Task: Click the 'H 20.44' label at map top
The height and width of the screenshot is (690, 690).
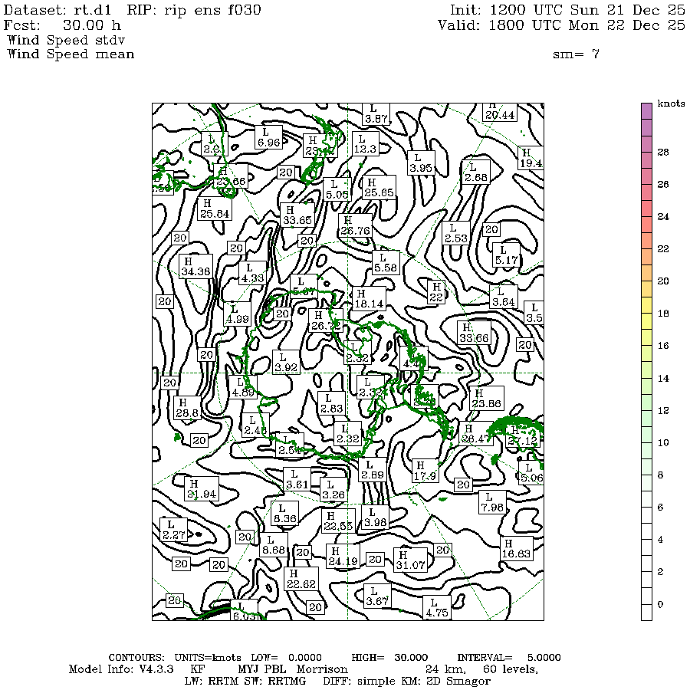Action: point(500,112)
